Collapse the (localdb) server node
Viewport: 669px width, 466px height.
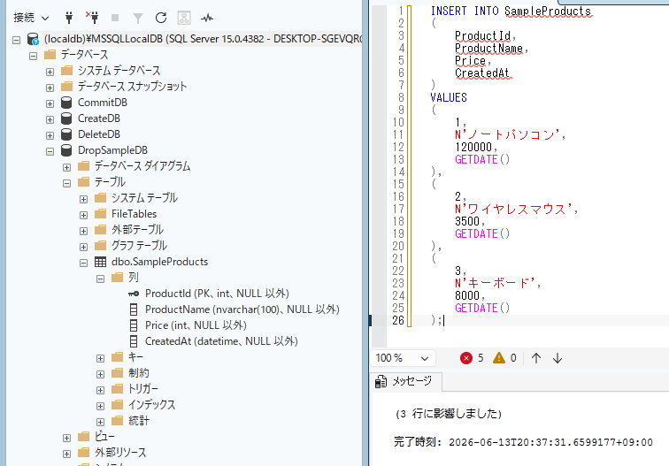coord(16,40)
